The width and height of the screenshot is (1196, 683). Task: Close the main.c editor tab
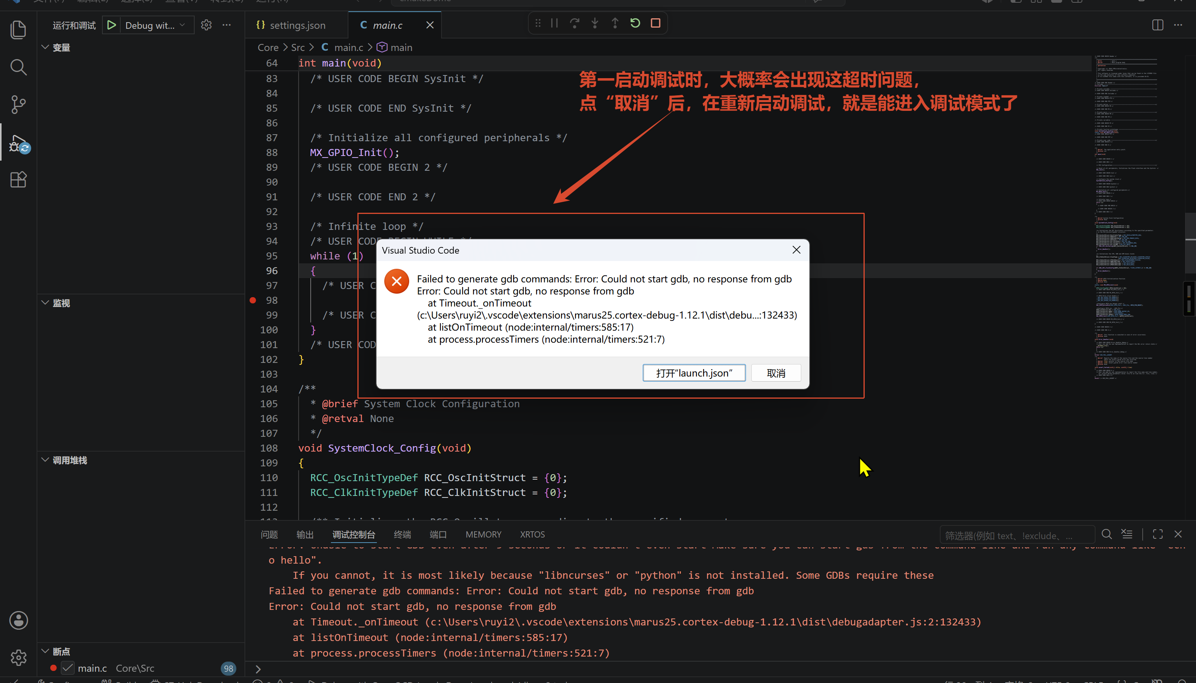[430, 25]
